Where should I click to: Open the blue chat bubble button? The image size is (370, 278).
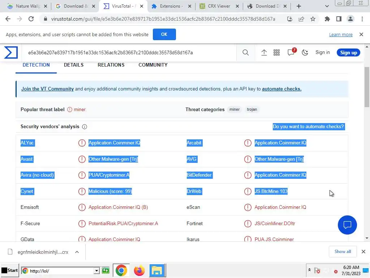[347, 225]
